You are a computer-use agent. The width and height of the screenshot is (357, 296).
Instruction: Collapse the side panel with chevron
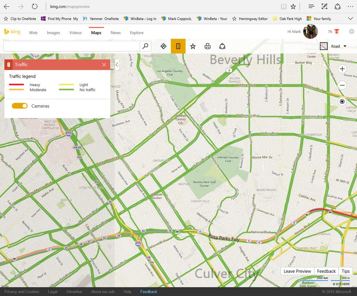116,64
